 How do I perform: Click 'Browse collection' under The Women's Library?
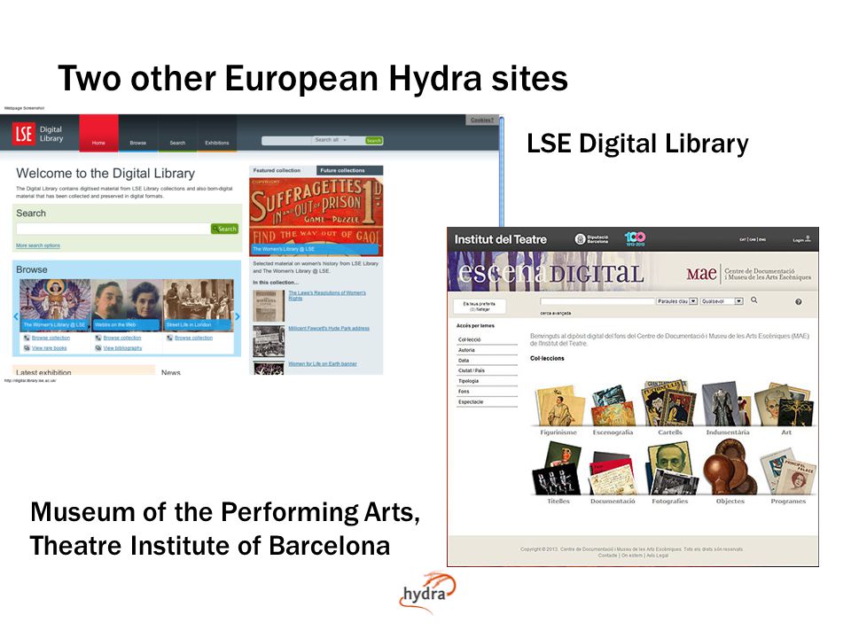[51, 338]
